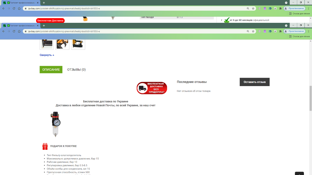312x175 pixels.
Task: Click the spec line Тип Фильтр-влагоотделитель
Action: coord(64,155)
